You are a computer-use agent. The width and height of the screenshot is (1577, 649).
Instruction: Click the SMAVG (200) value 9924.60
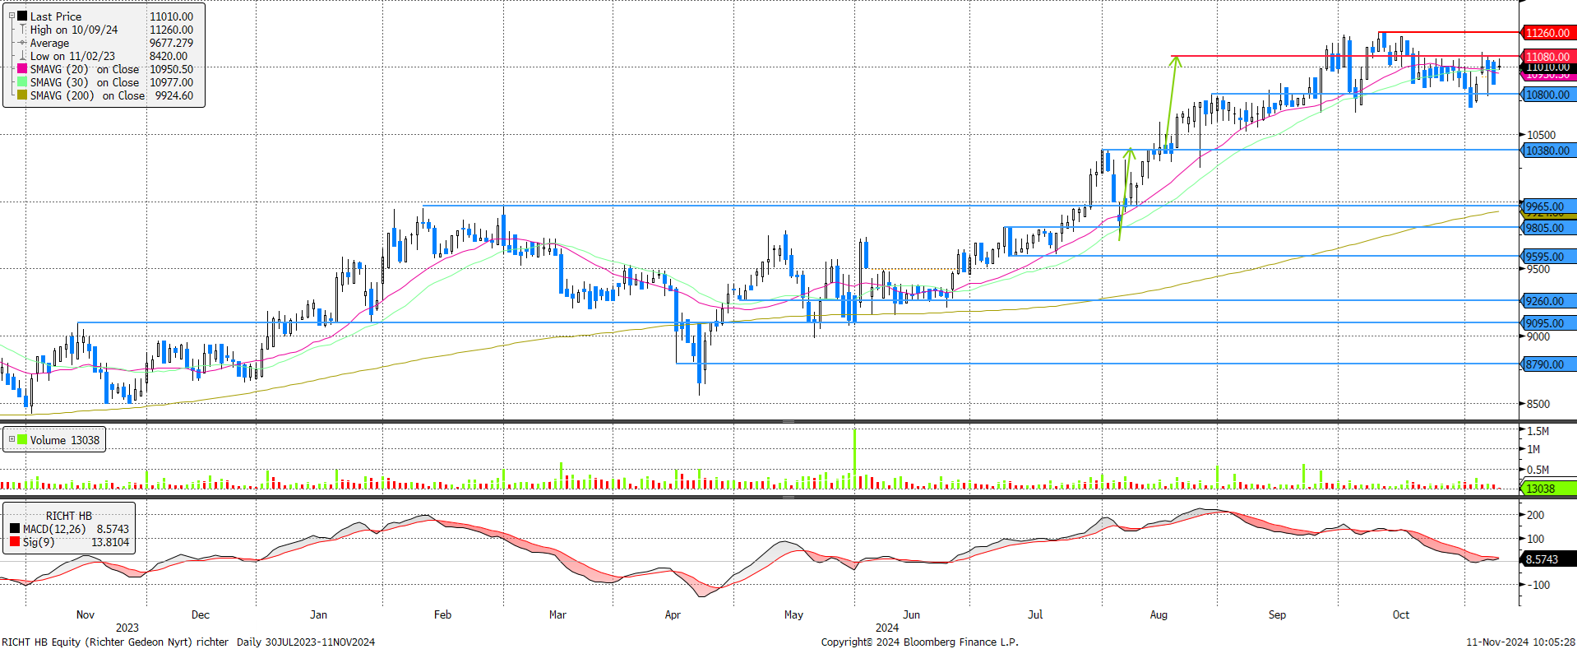click(174, 95)
